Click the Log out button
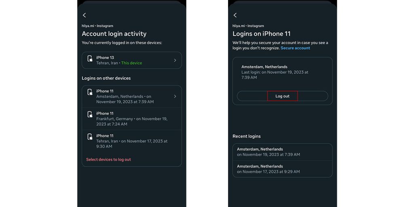The image size is (414, 207). (x=283, y=96)
